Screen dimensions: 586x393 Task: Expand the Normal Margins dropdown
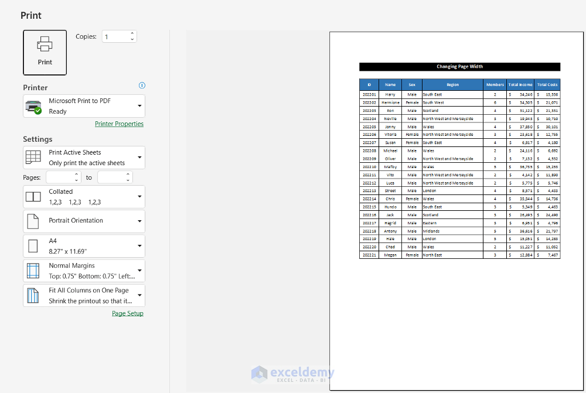tap(84, 271)
